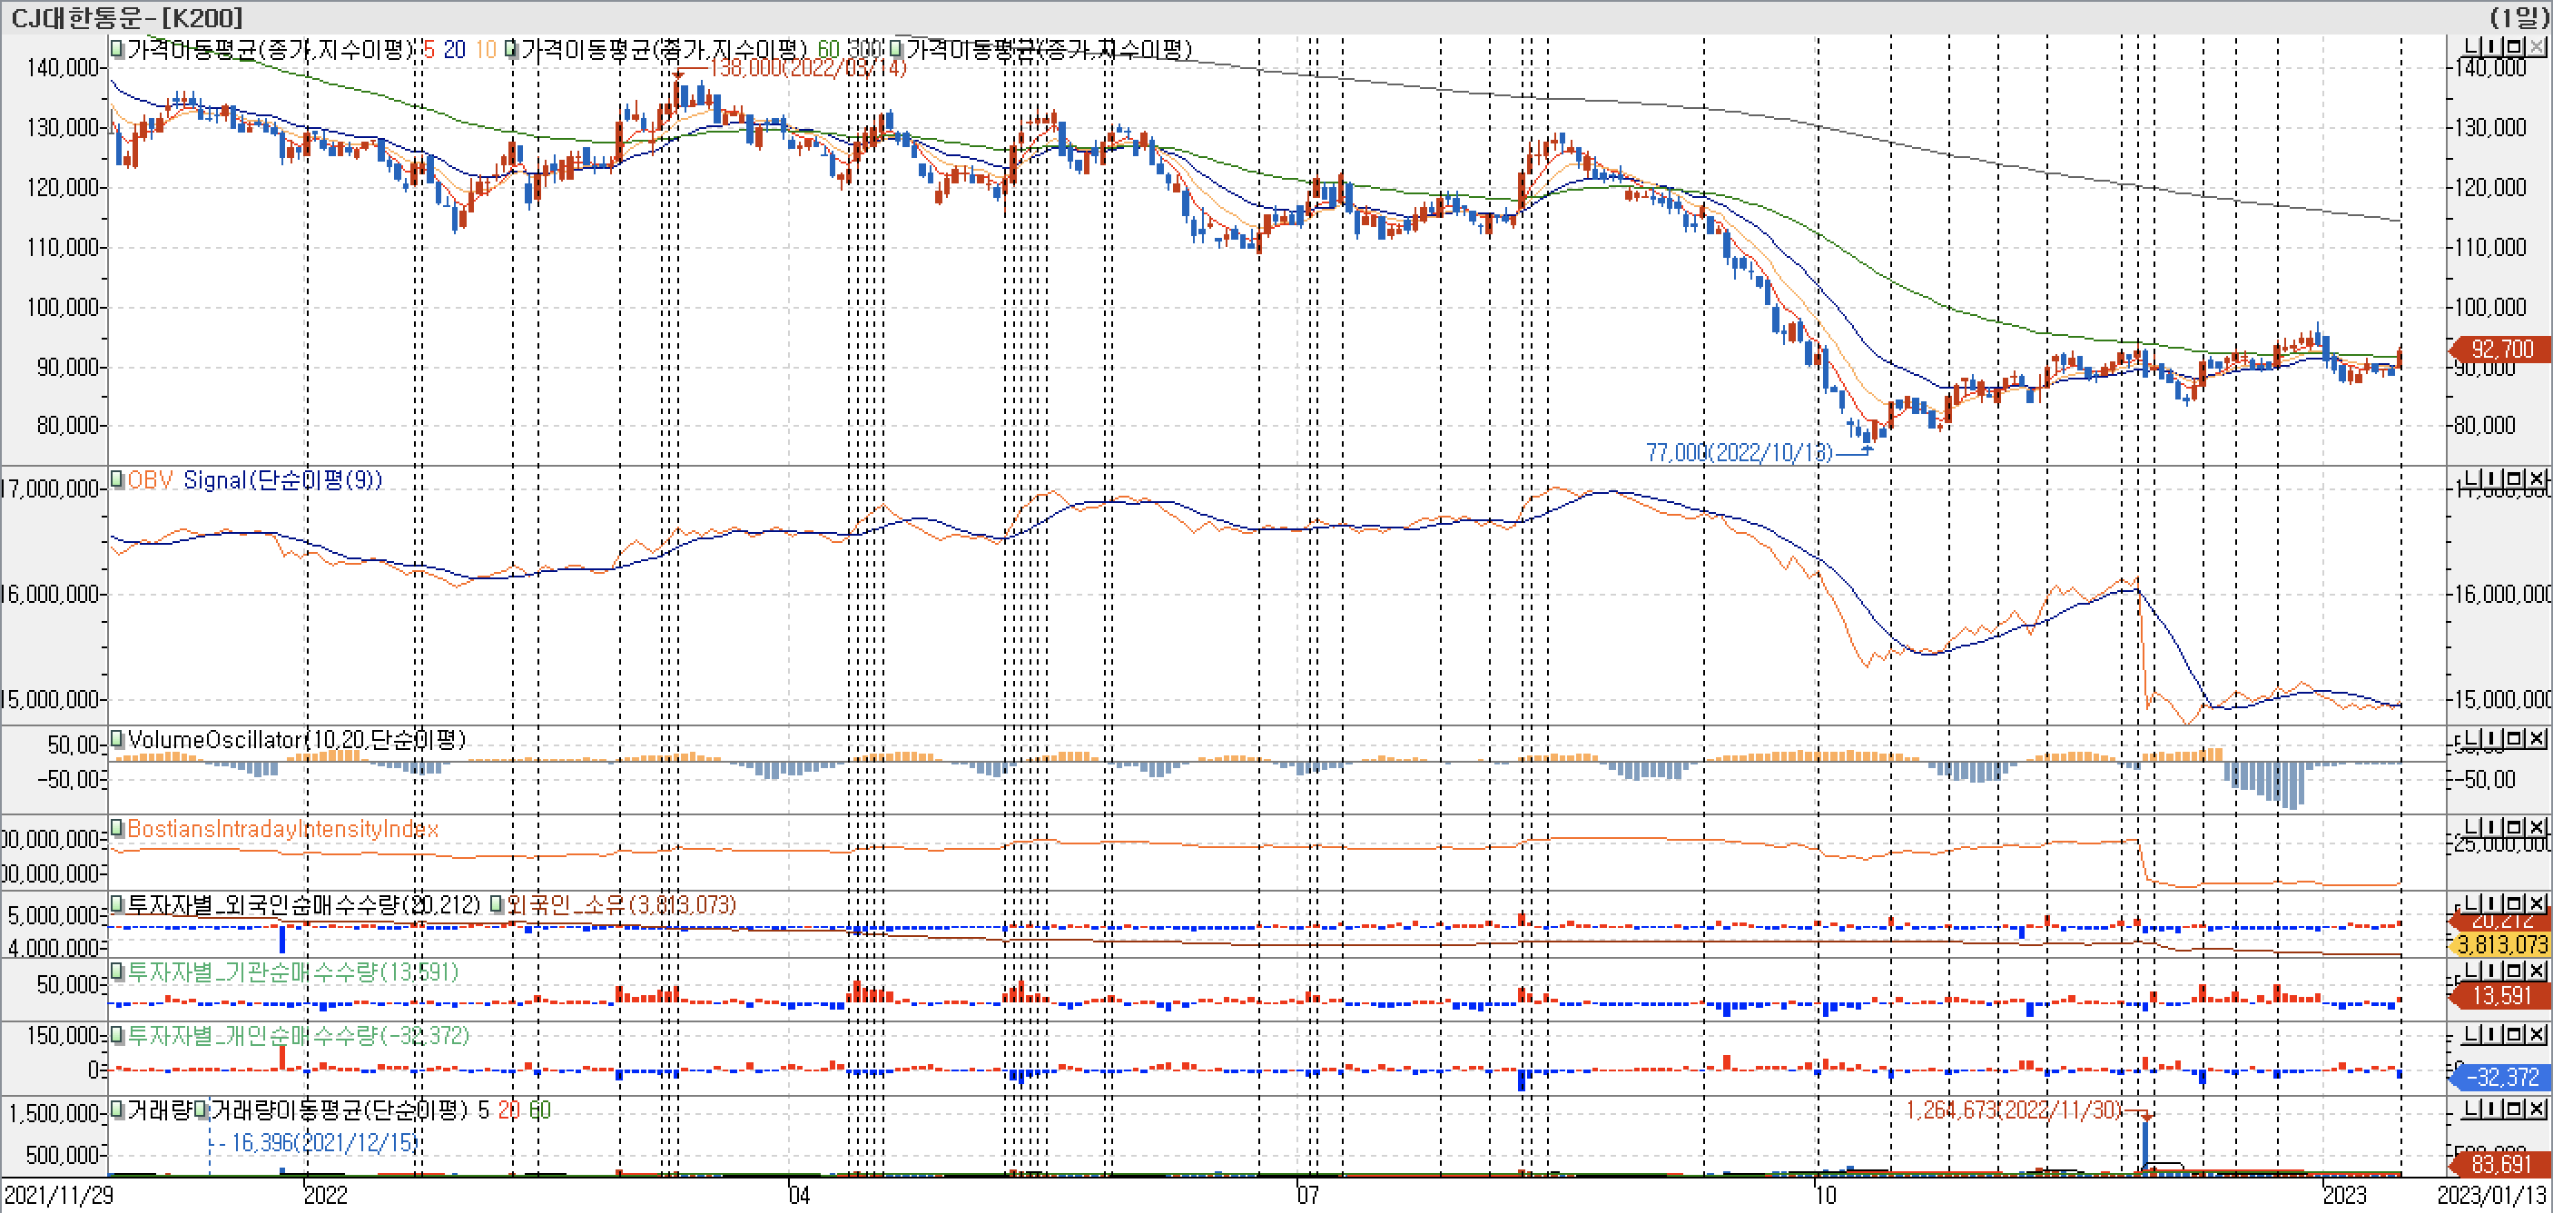Click the 77,000 low price annotation

1739,453
